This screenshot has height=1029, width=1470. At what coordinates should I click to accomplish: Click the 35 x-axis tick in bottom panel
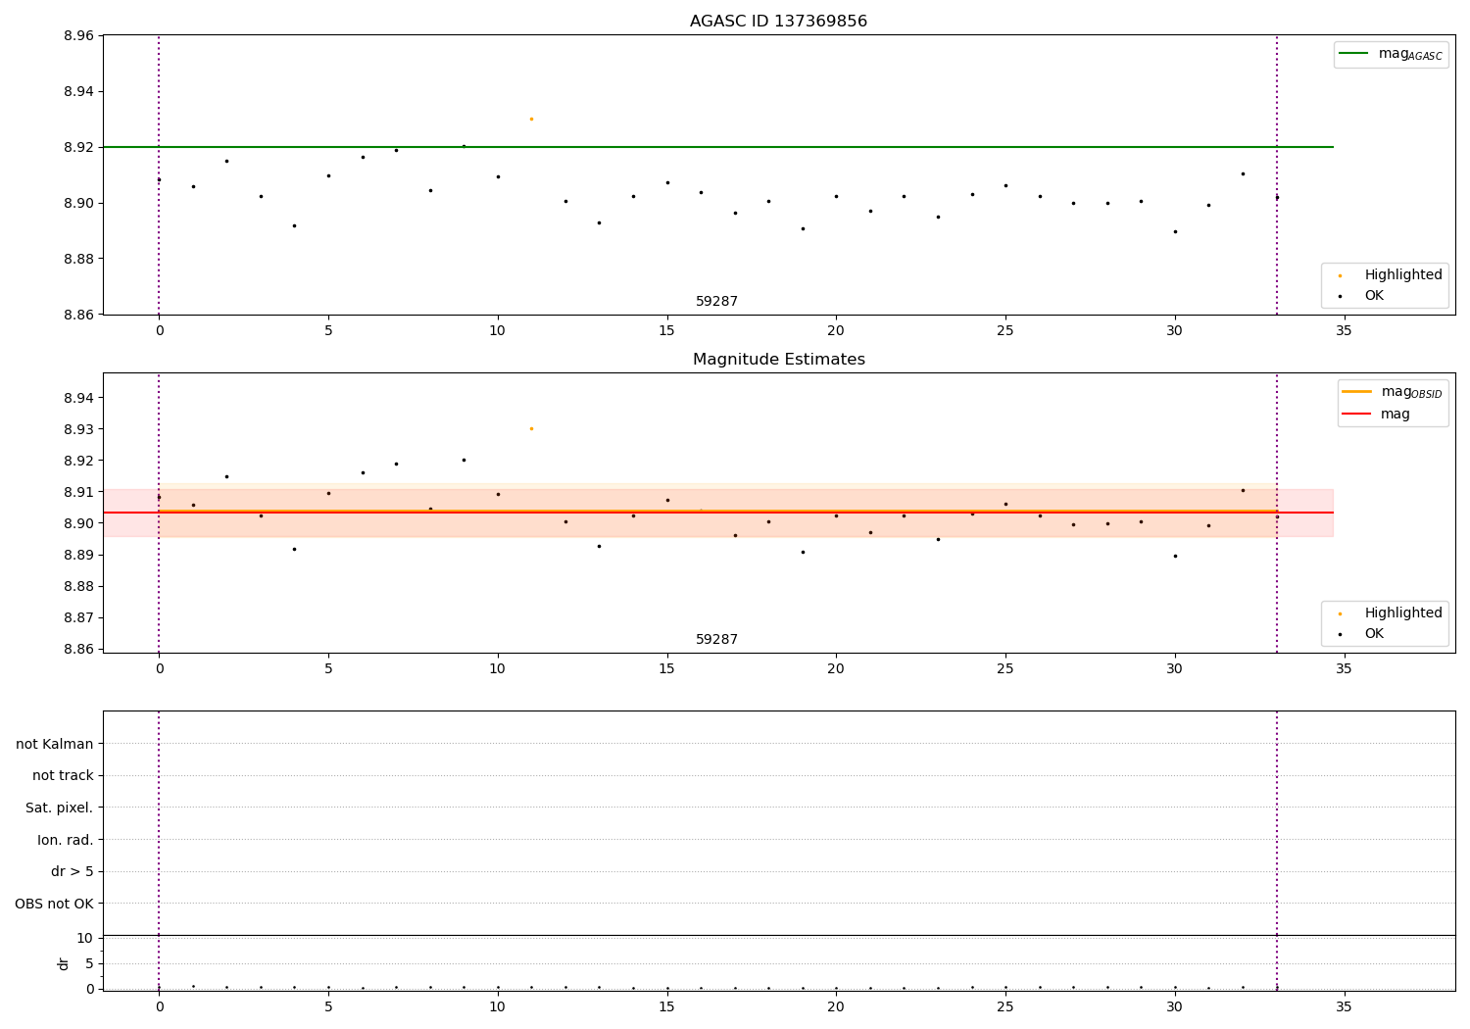point(1344,1007)
